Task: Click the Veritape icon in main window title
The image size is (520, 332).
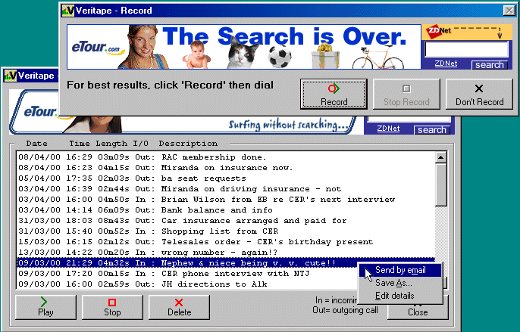Action: coord(11,76)
